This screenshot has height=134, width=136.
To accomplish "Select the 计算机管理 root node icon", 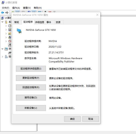I will [x=2, y=18].
